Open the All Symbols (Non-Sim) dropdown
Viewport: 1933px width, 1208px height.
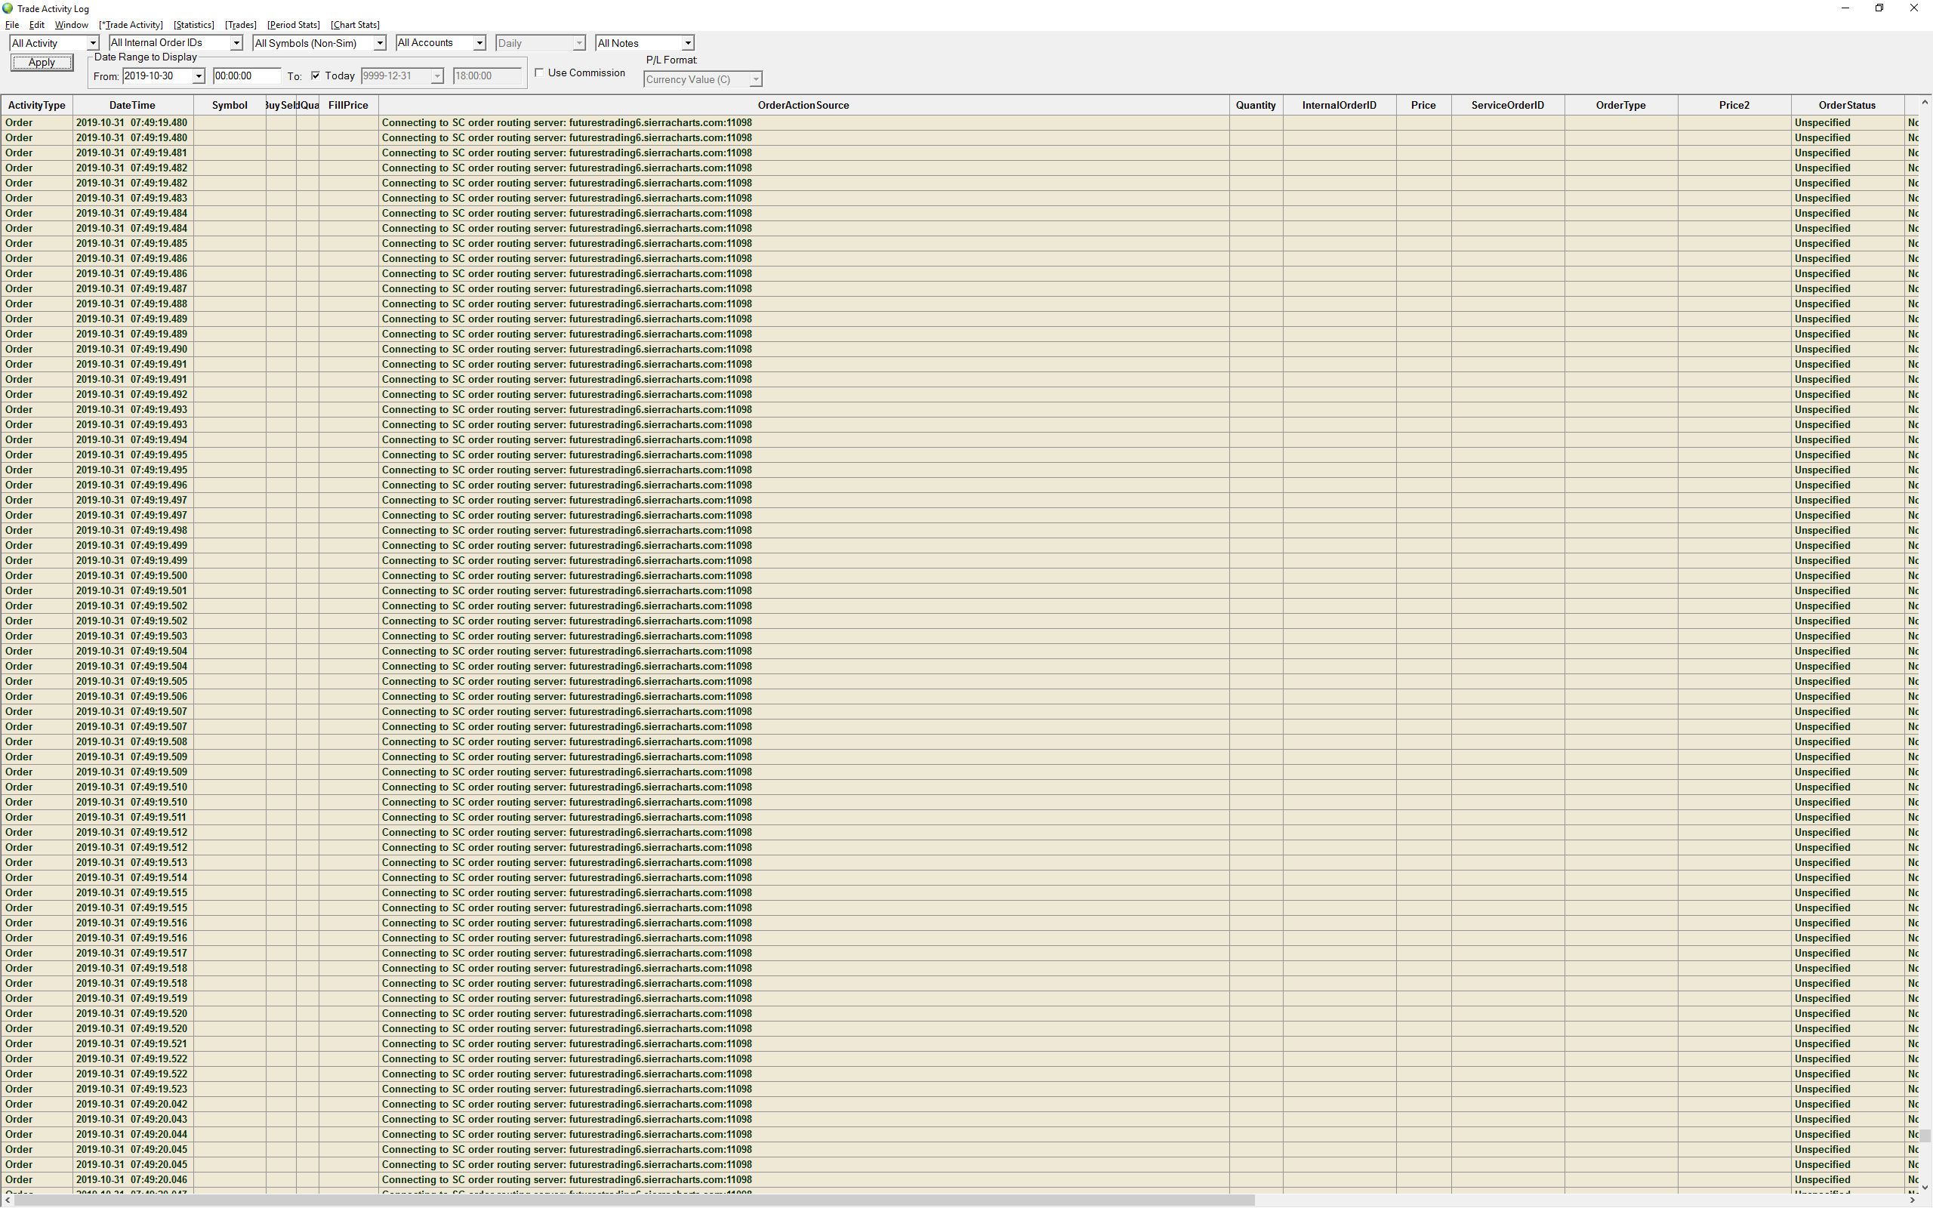[x=379, y=43]
